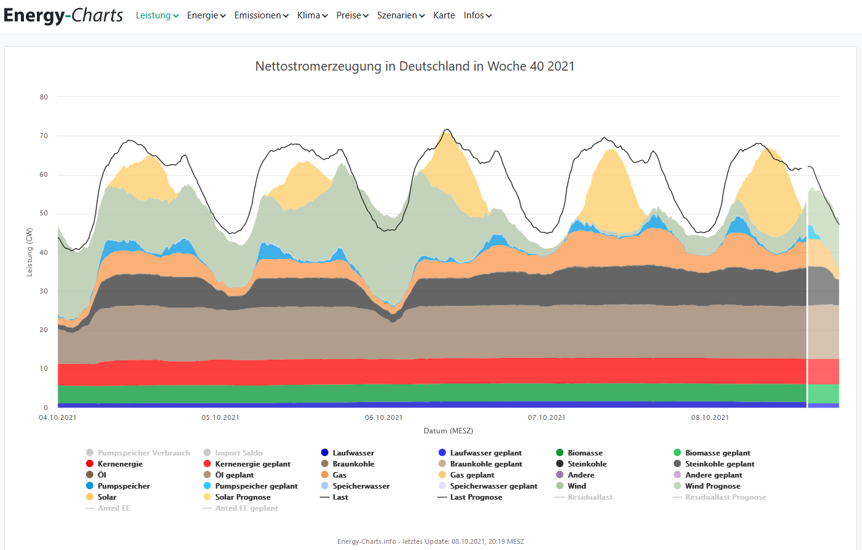Click the Leistung (GW) y-axis title
Screen dimensions: 862x550
[29, 252]
